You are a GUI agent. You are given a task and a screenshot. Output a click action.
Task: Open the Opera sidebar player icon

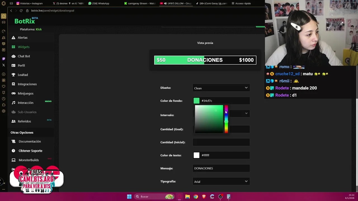(x=4, y=74)
